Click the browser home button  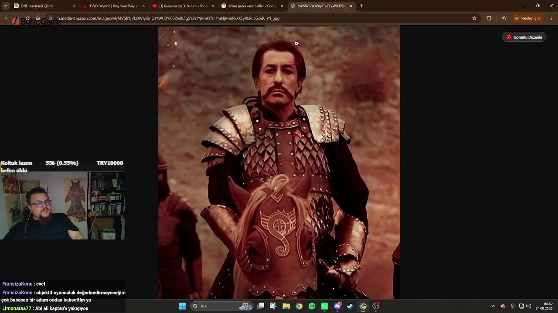tap(38, 18)
